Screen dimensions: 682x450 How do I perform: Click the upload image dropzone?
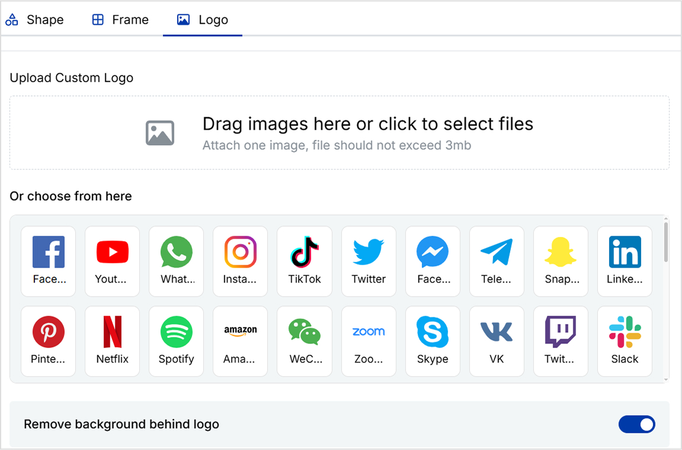click(340, 133)
